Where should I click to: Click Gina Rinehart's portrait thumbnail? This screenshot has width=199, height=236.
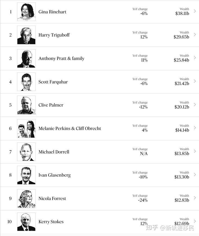(26, 12)
